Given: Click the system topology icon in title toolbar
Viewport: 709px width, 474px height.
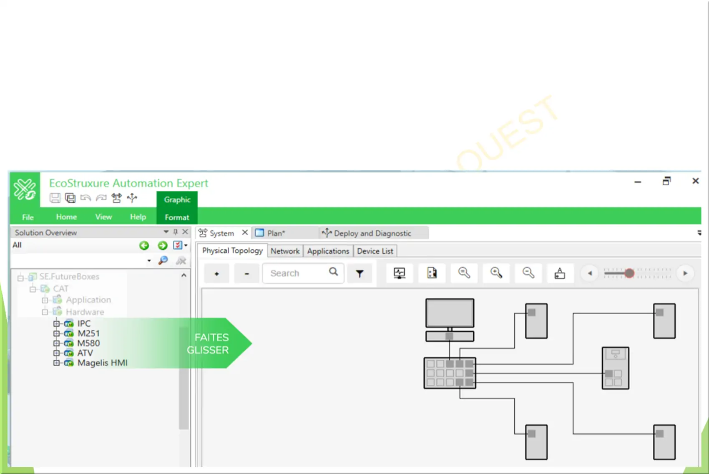Looking at the screenshot, I should pos(116,198).
